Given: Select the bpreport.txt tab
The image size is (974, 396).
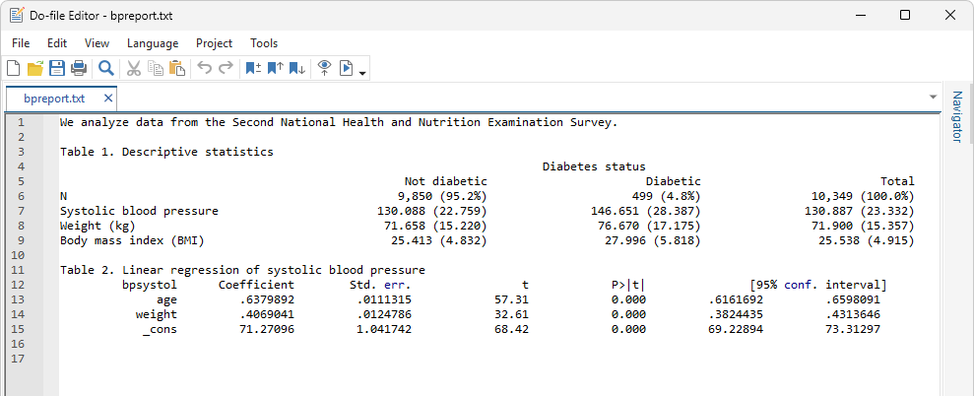Looking at the screenshot, I should [54, 99].
